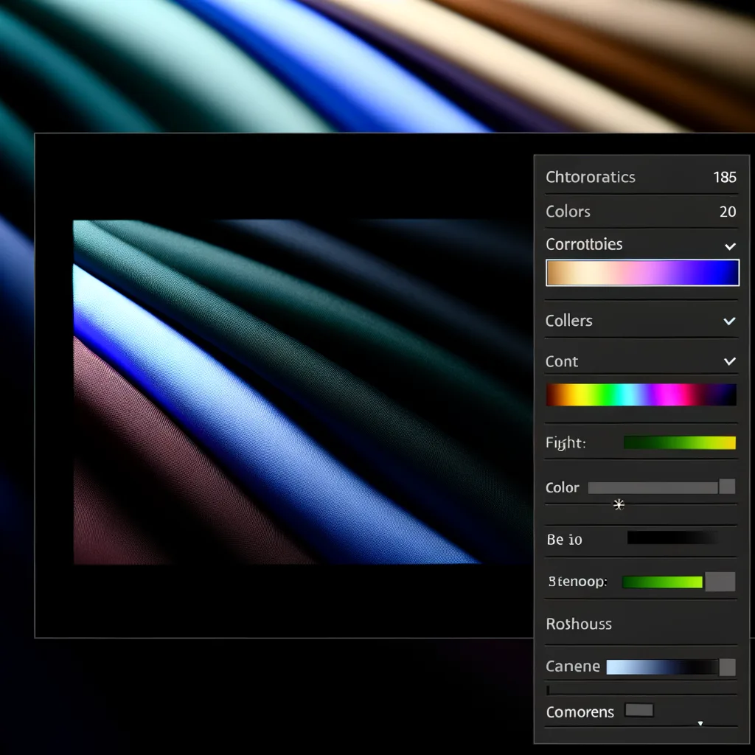Select the Roshouss section label
Image resolution: width=755 pixels, height=755 pixels.
point(579,624)
